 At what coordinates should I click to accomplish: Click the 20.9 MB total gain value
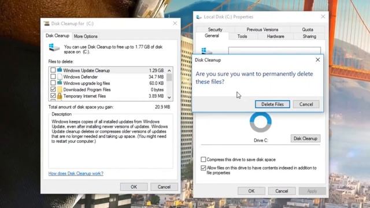162,107
